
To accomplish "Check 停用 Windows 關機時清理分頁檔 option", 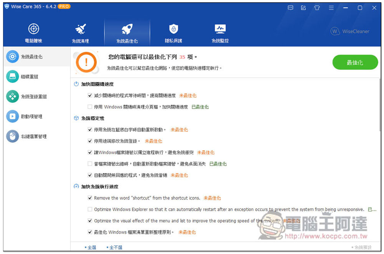I will tap(90, 107).
